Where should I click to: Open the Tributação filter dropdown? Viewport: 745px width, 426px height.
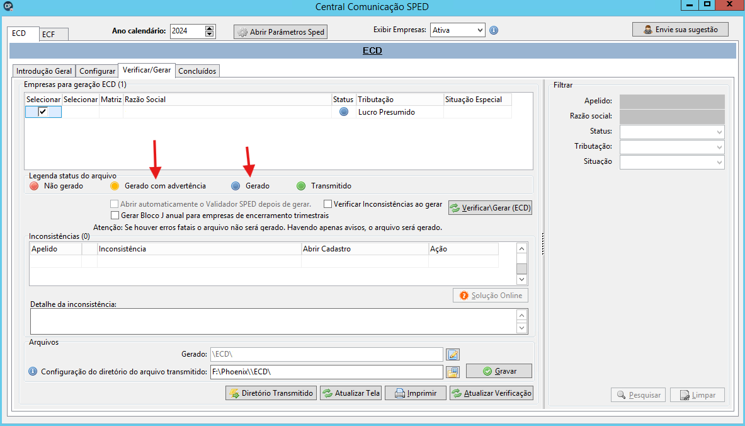(x=719, y=147)
